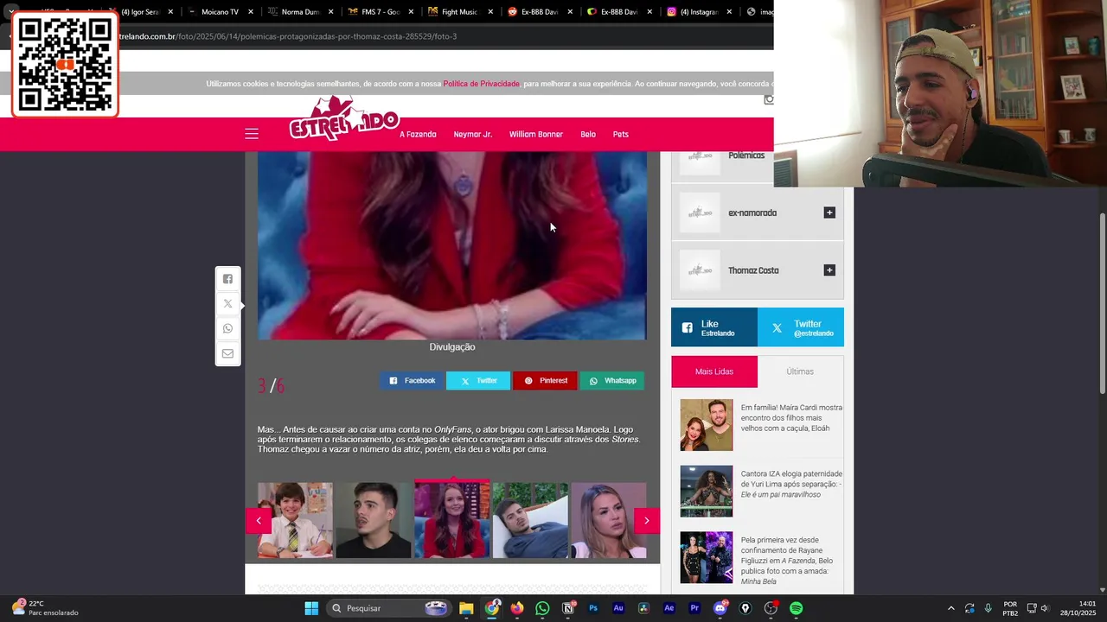Screen dimensions: 1107x622
Task: Open File Explorer from the taskbar
Action: pyautogui.click(x=466, y=608)
